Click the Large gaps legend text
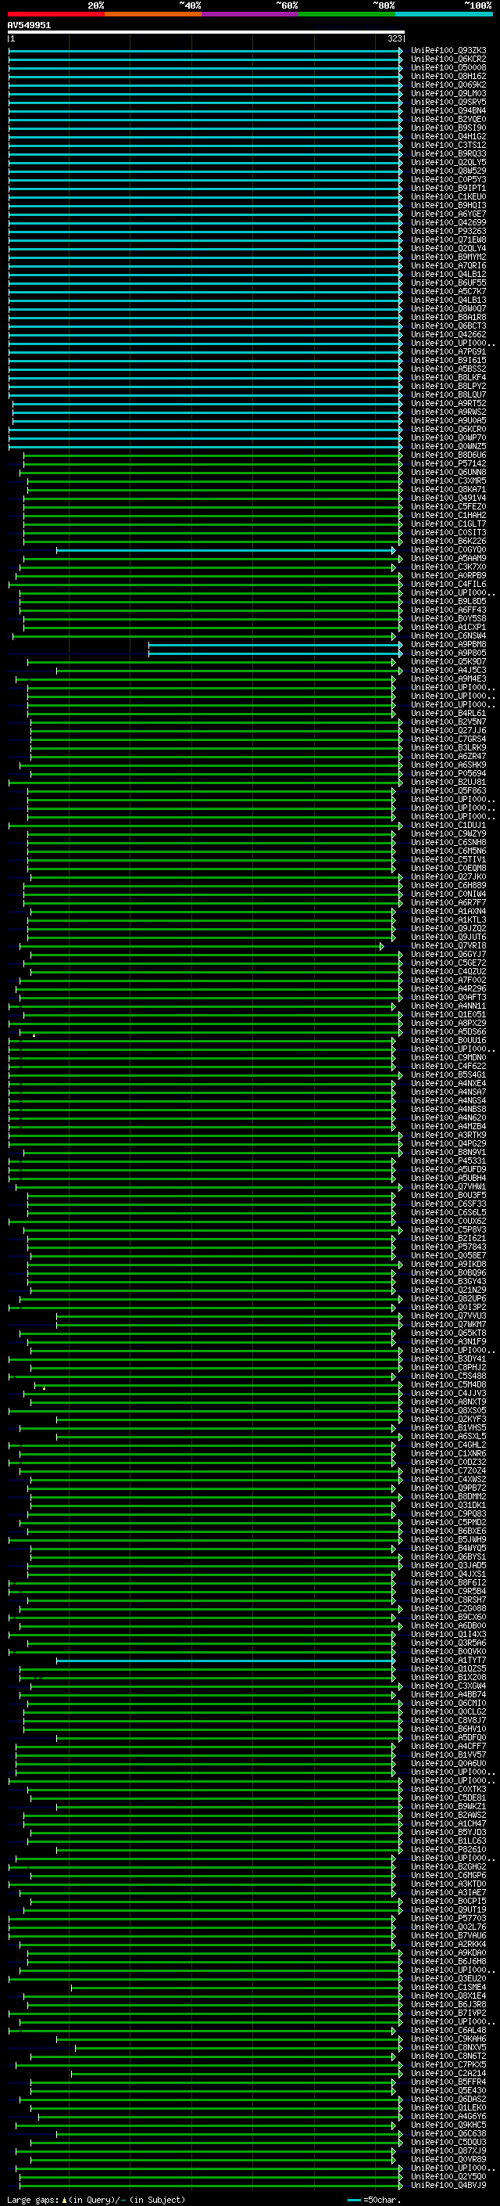Viewport: 500px width, 2206px height. click(96, 2200)
